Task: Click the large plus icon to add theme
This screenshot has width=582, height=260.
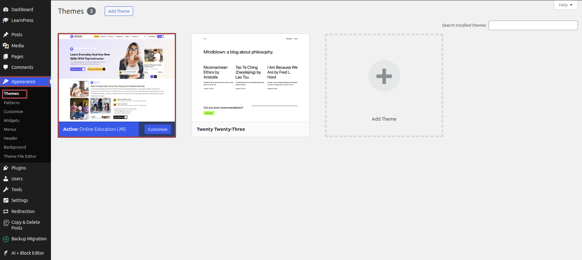Action: click(384, 76)
